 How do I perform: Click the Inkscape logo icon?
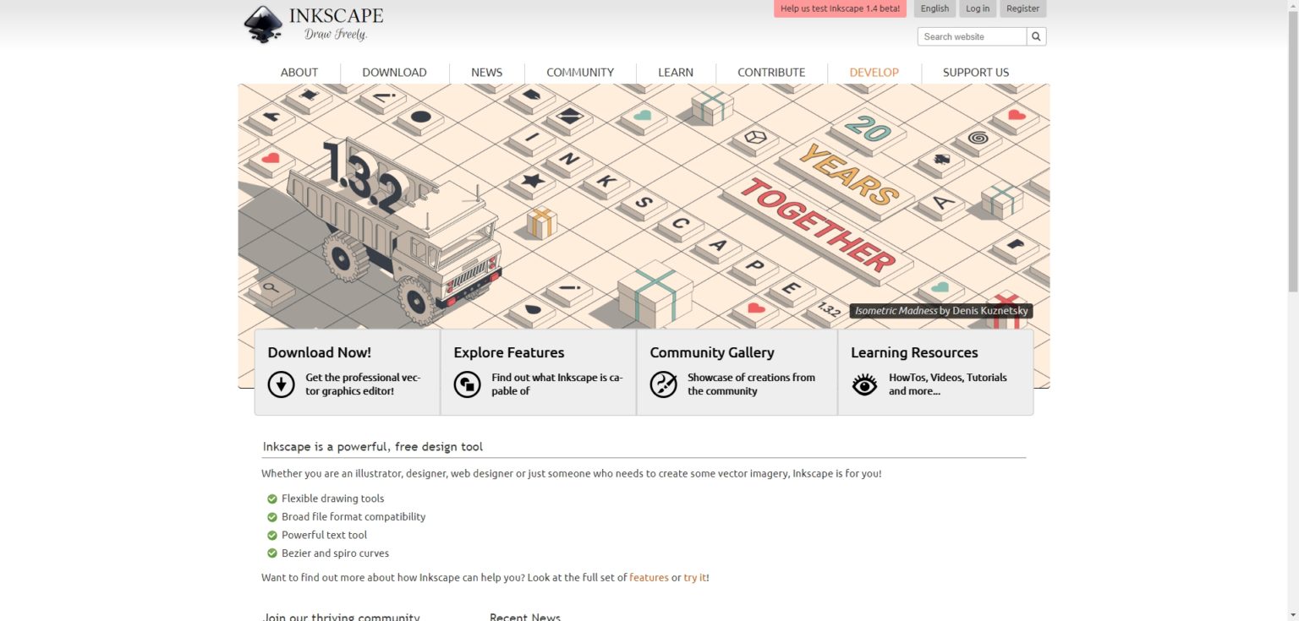263,24
